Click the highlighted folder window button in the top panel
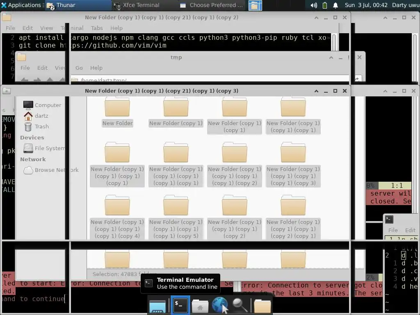This screenshot has width=420, height=315. [255, 5]
